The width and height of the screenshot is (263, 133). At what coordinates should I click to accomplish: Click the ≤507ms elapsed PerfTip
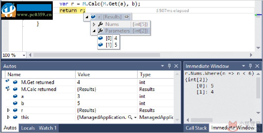click(172, 11)
